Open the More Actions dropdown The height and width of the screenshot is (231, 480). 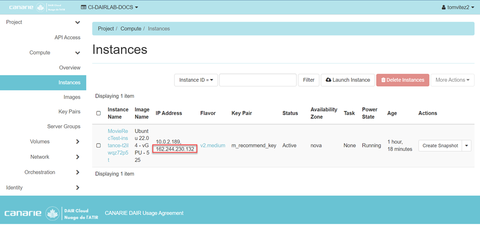452,80
